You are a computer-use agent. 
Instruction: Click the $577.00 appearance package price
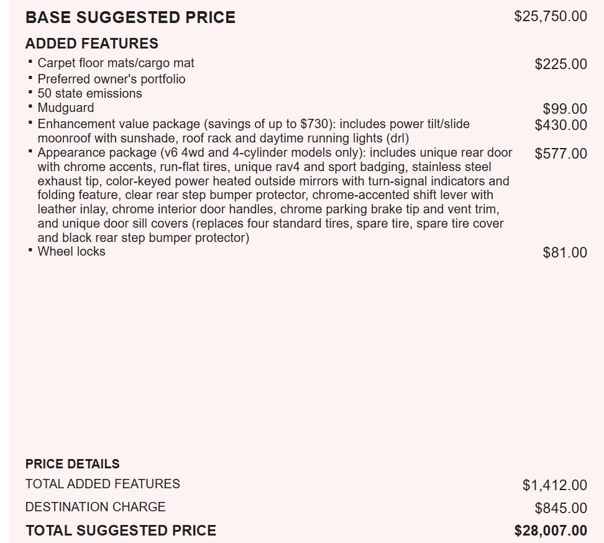coord(561,154)
